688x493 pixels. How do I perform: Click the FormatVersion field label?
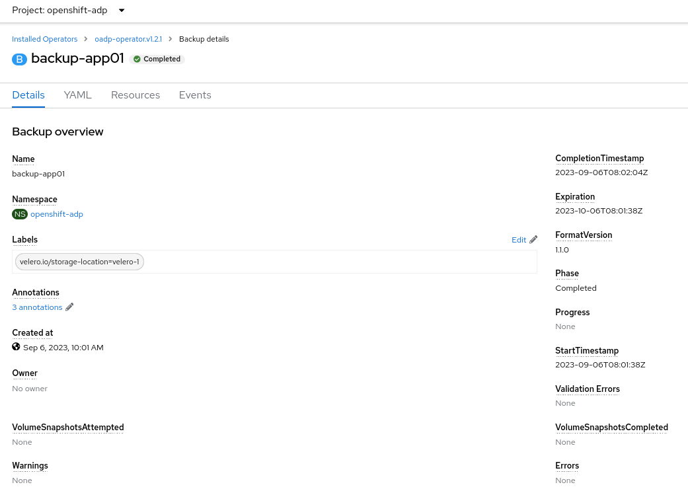[584, 235]
